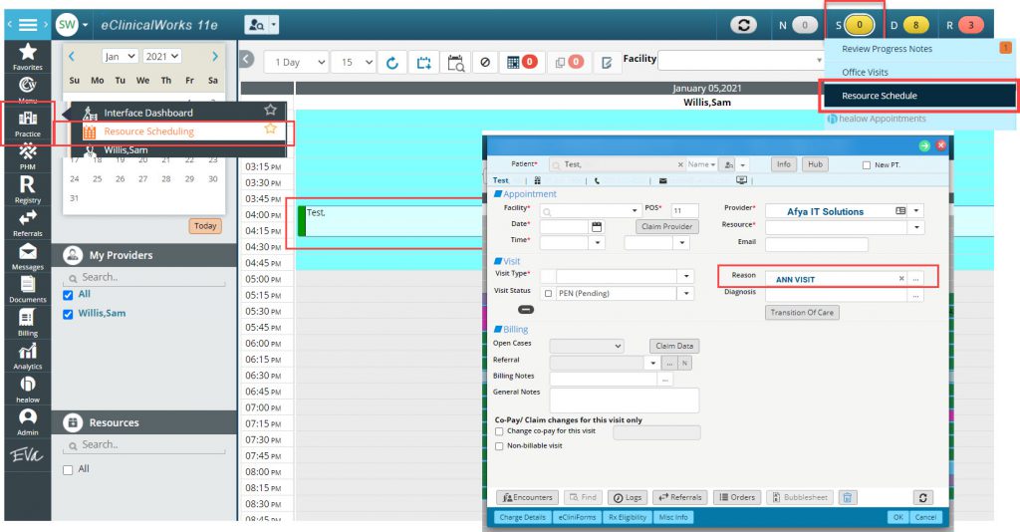This screenshot has width=1020, height=532.
Task: Open Analytics in the sidebar
Action: (27, 357)
